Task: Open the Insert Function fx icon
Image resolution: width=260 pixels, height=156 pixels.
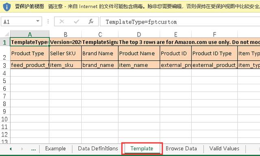Action: click(x=91, y=21)
